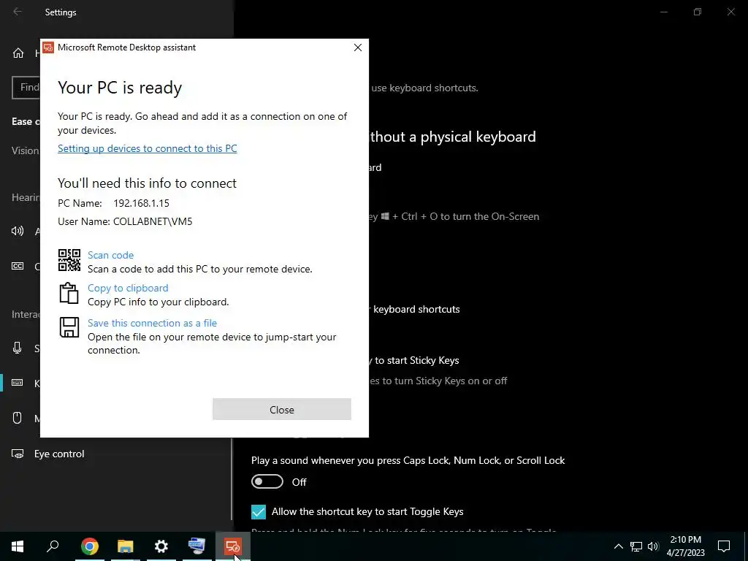This screenshot has height=561, width=748.
Task: Open Eye control in Settings sidebar
Action: coord(59,454)
